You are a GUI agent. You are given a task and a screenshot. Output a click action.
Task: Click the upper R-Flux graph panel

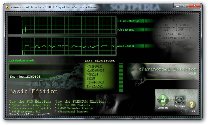(62, 25)
